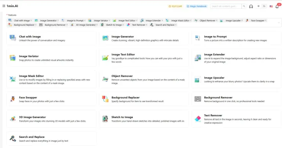Select the Face Swapper card icon
Viewport: 282px width, 148px height.
(x=12, y=99)
